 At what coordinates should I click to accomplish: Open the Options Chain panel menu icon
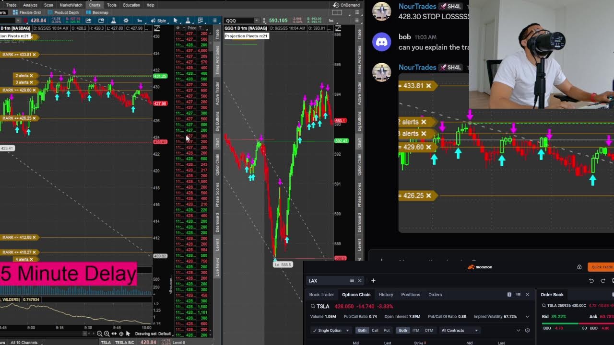click(518, 295)
